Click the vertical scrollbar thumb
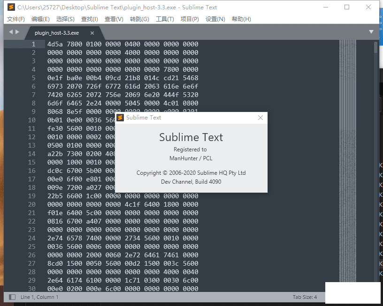 tap(375, 47)
